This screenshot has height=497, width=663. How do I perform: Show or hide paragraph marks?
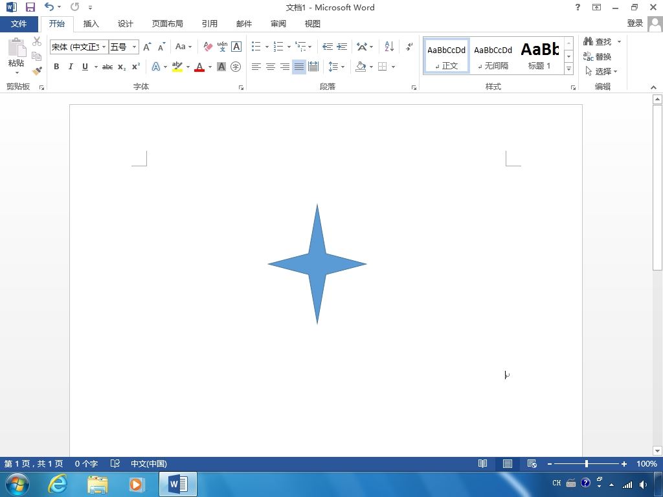point(409,47)
